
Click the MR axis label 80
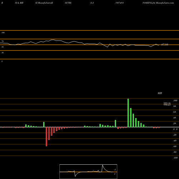(x=175, y=106)
